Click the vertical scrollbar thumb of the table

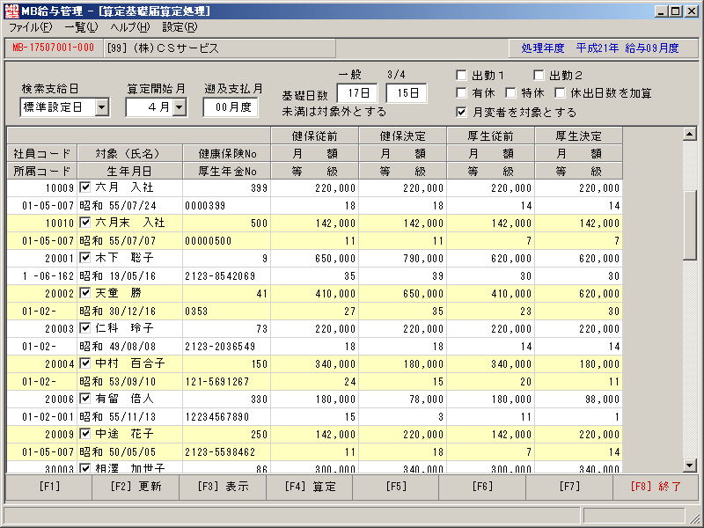click(690, 224)
